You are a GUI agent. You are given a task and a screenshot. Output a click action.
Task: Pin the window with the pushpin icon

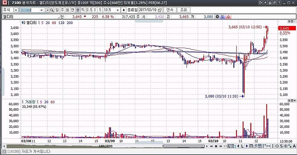coord(265,2)
